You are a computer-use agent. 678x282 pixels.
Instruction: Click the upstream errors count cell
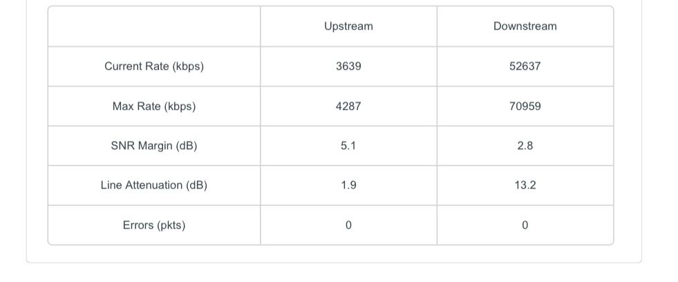[x=348, y=225]
